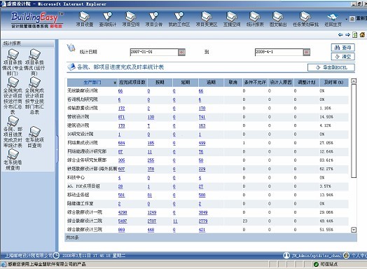This screenshot has width=367, height=269.
Task: Open 项目变更区 toolbar icon
Action: tap(207, 19)
